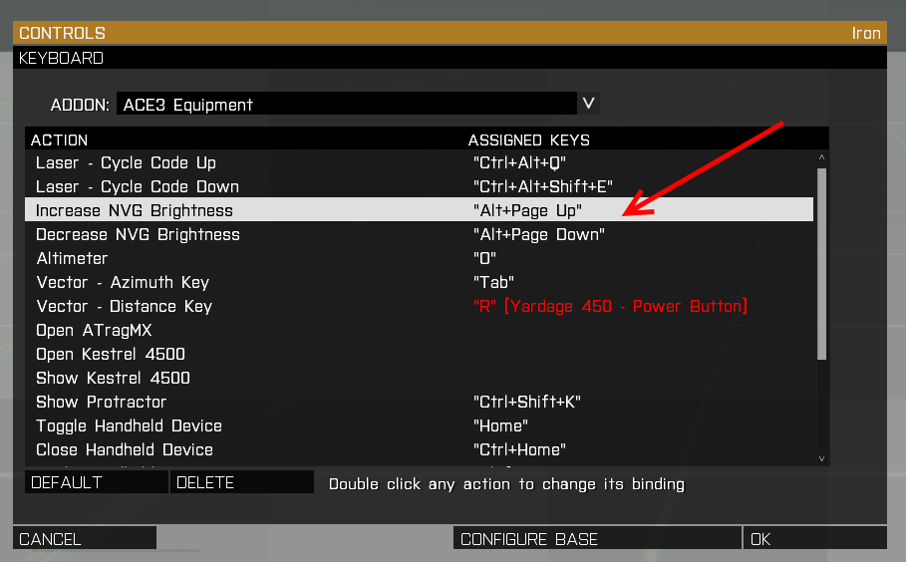Open the ADDON dropdown arrow
The image size is (906, 562).
(x=588, y=104)
